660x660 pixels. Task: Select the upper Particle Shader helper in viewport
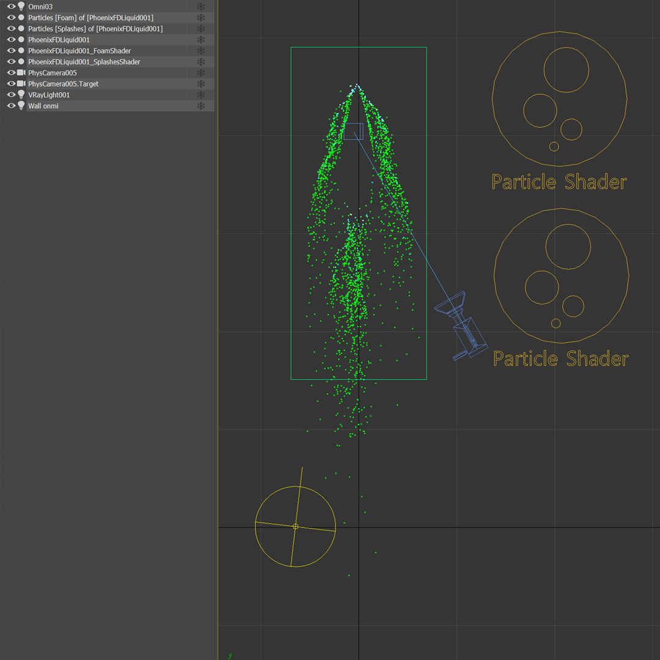[x=559, y=98]
